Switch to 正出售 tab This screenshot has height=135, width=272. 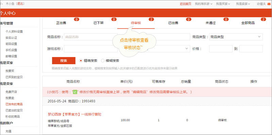click(61, 23)
